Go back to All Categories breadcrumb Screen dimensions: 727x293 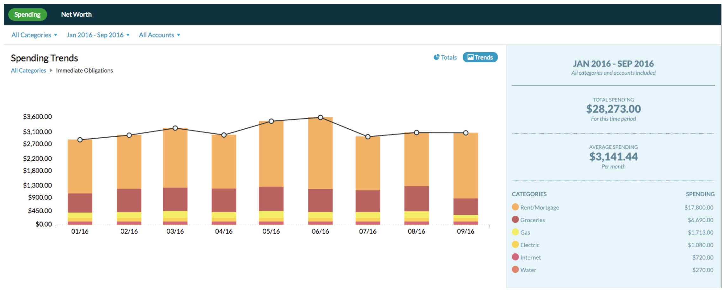tap(29, 71)
